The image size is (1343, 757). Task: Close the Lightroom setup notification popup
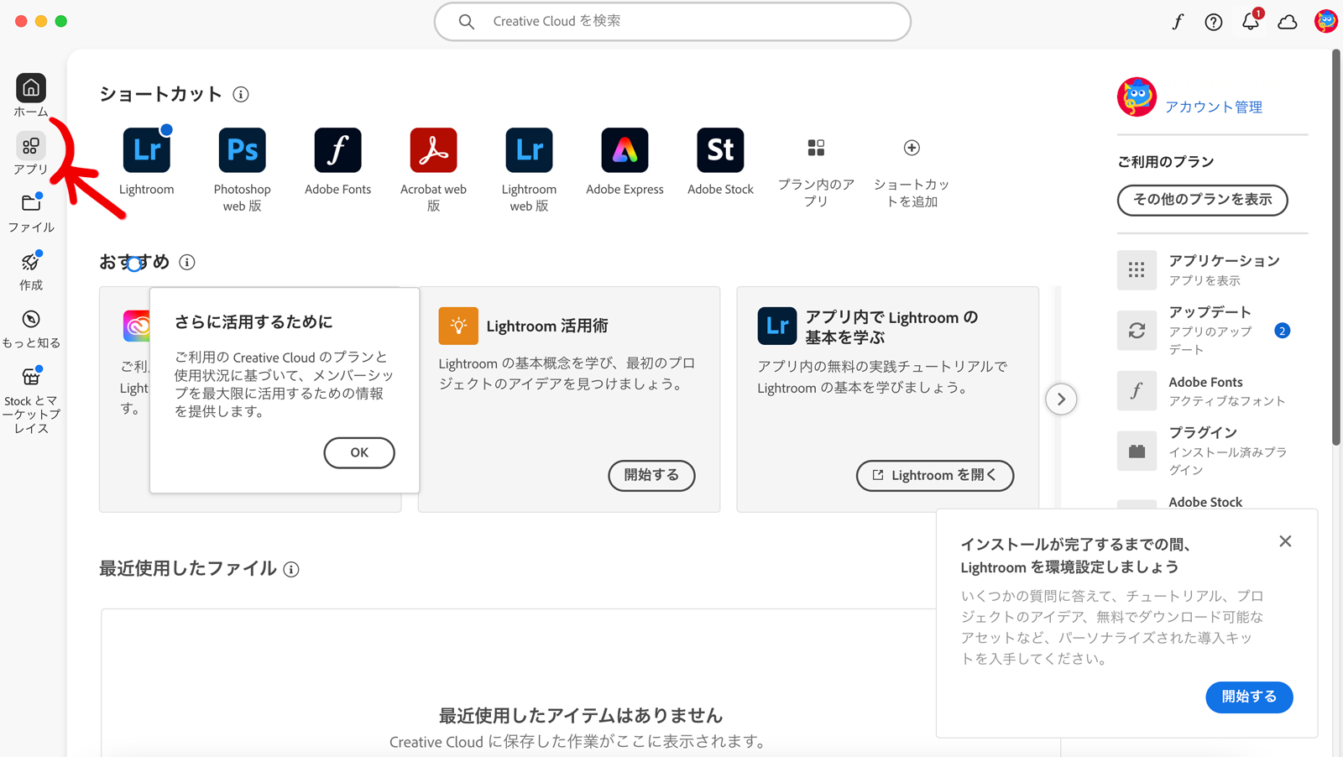(x=1285, y=541)
